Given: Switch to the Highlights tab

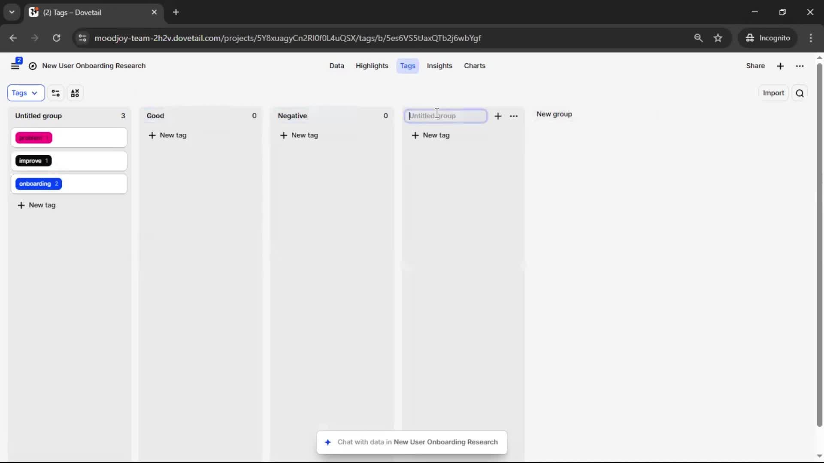Looking at the screenshot, I should pos(372,66).
